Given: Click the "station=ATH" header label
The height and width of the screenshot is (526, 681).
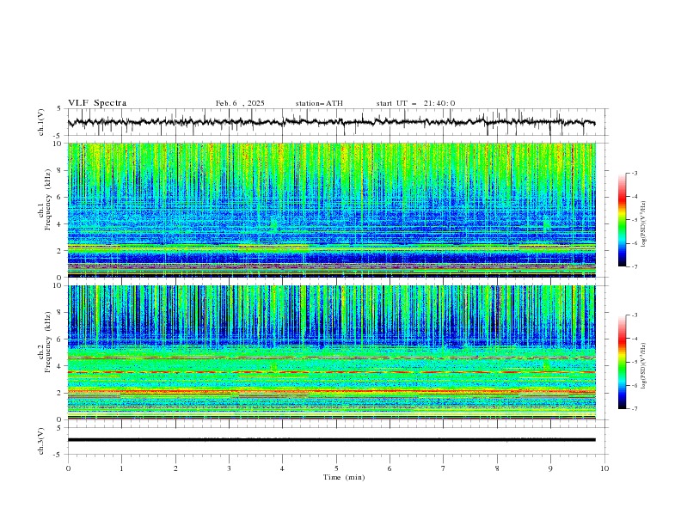Looking at the screenshot, I should (319, 103).
